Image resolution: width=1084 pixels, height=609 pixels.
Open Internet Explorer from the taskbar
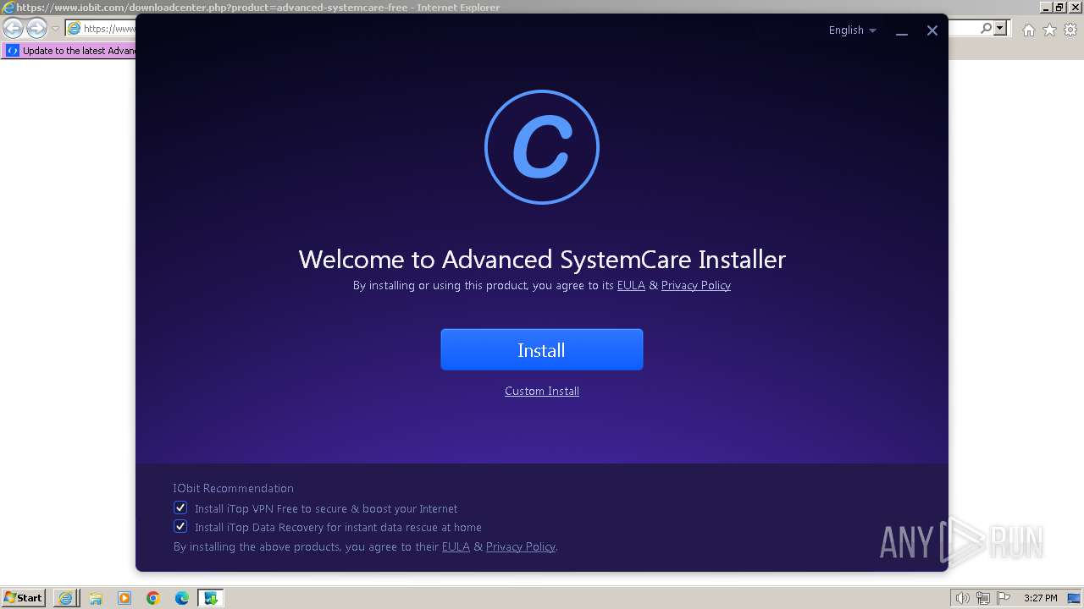(66, 598)
